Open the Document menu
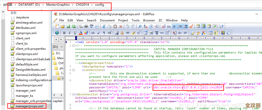Viewport: 262px width, 110px height. 107,20
